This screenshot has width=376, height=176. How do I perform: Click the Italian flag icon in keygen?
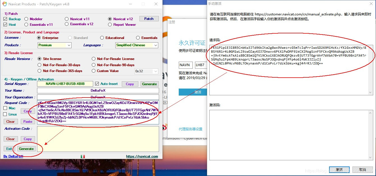click(x=83, y=156)
